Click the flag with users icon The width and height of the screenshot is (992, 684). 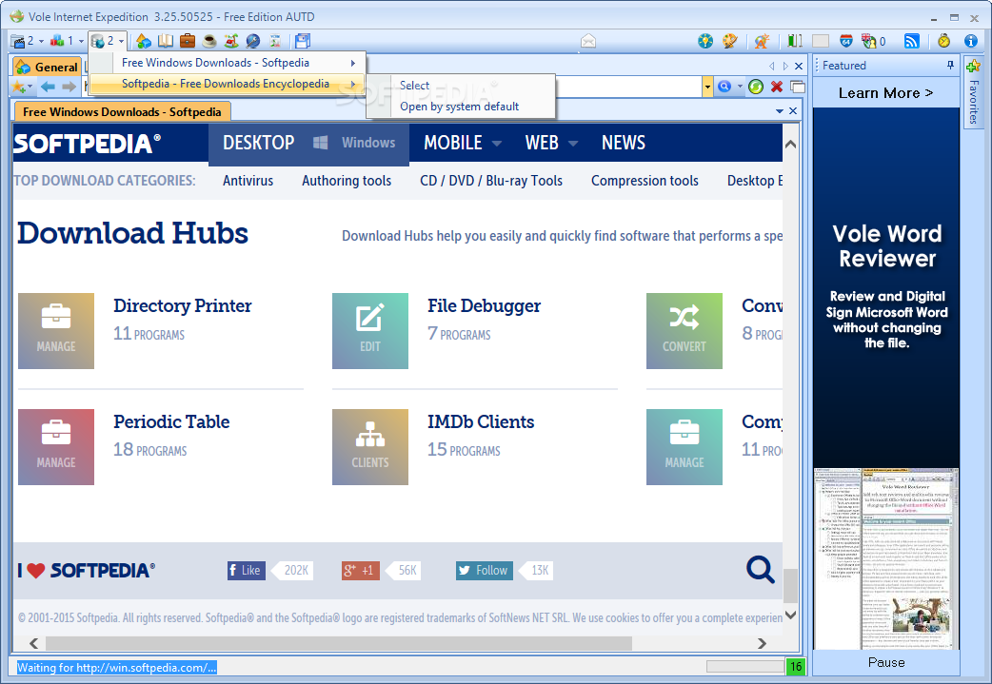pos(868,41)
